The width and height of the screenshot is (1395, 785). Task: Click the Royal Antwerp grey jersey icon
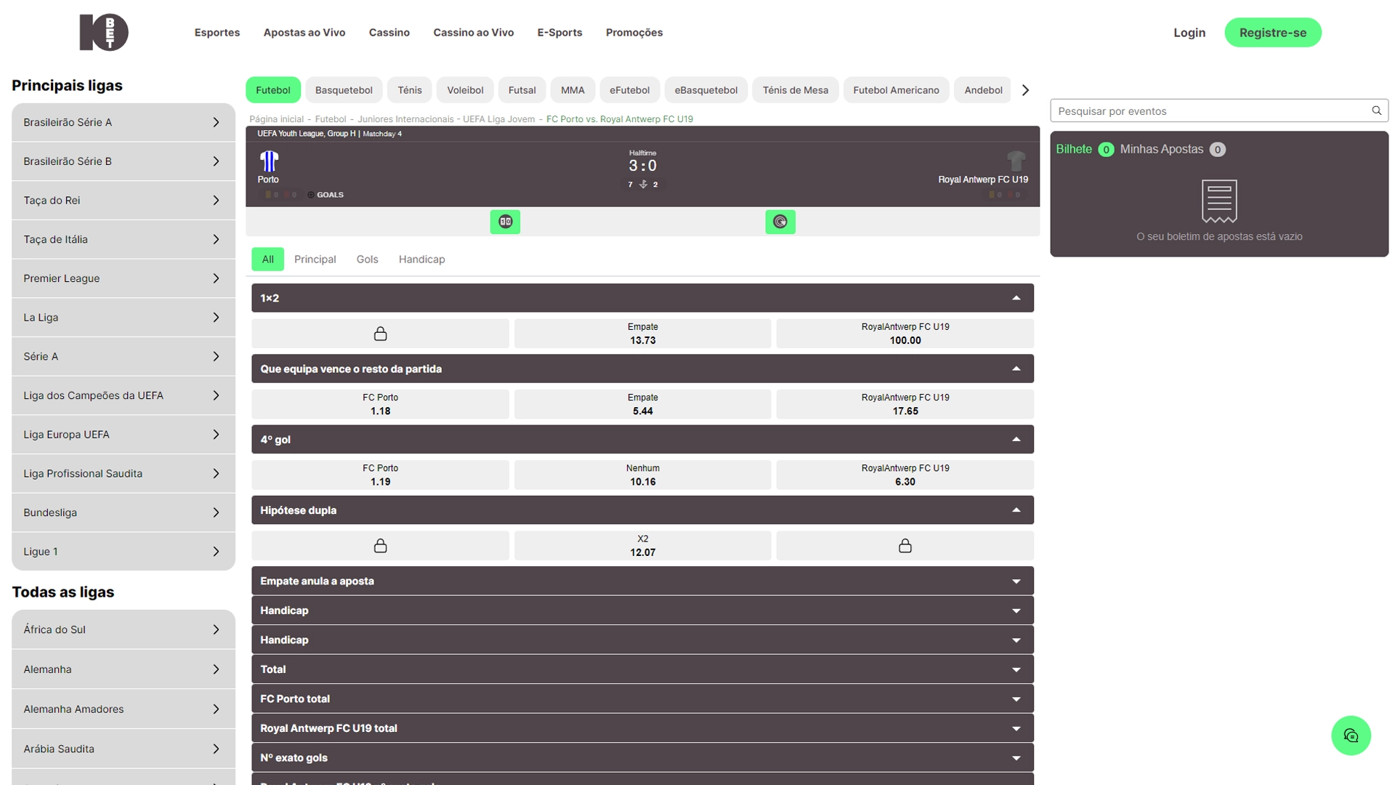(x=1016, y=161)
